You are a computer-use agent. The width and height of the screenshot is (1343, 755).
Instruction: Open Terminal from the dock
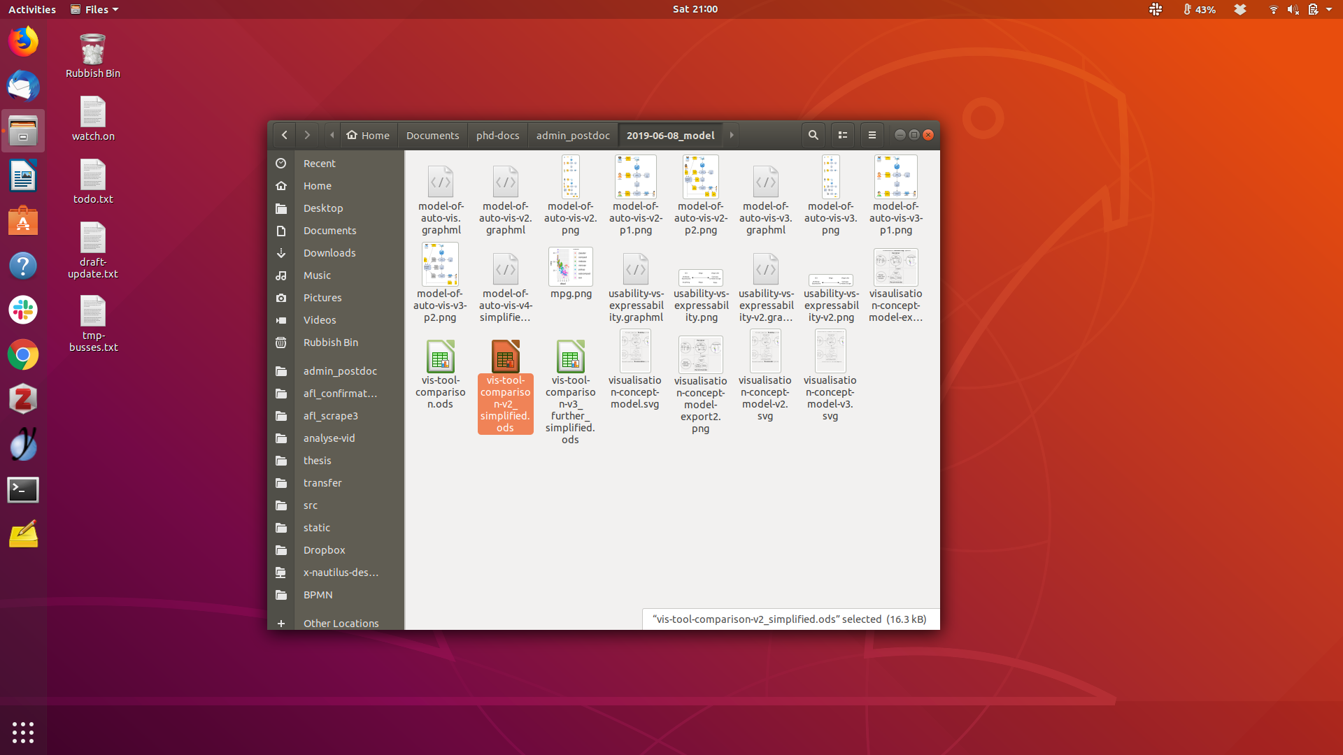click(23, 490)
